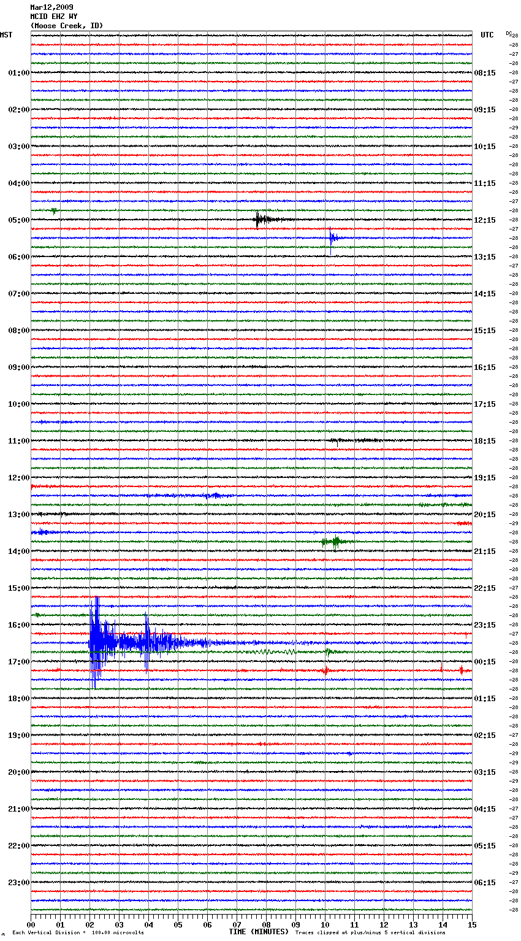
Task: Click the 09:15 UTC row label
Action: (485, 110)
